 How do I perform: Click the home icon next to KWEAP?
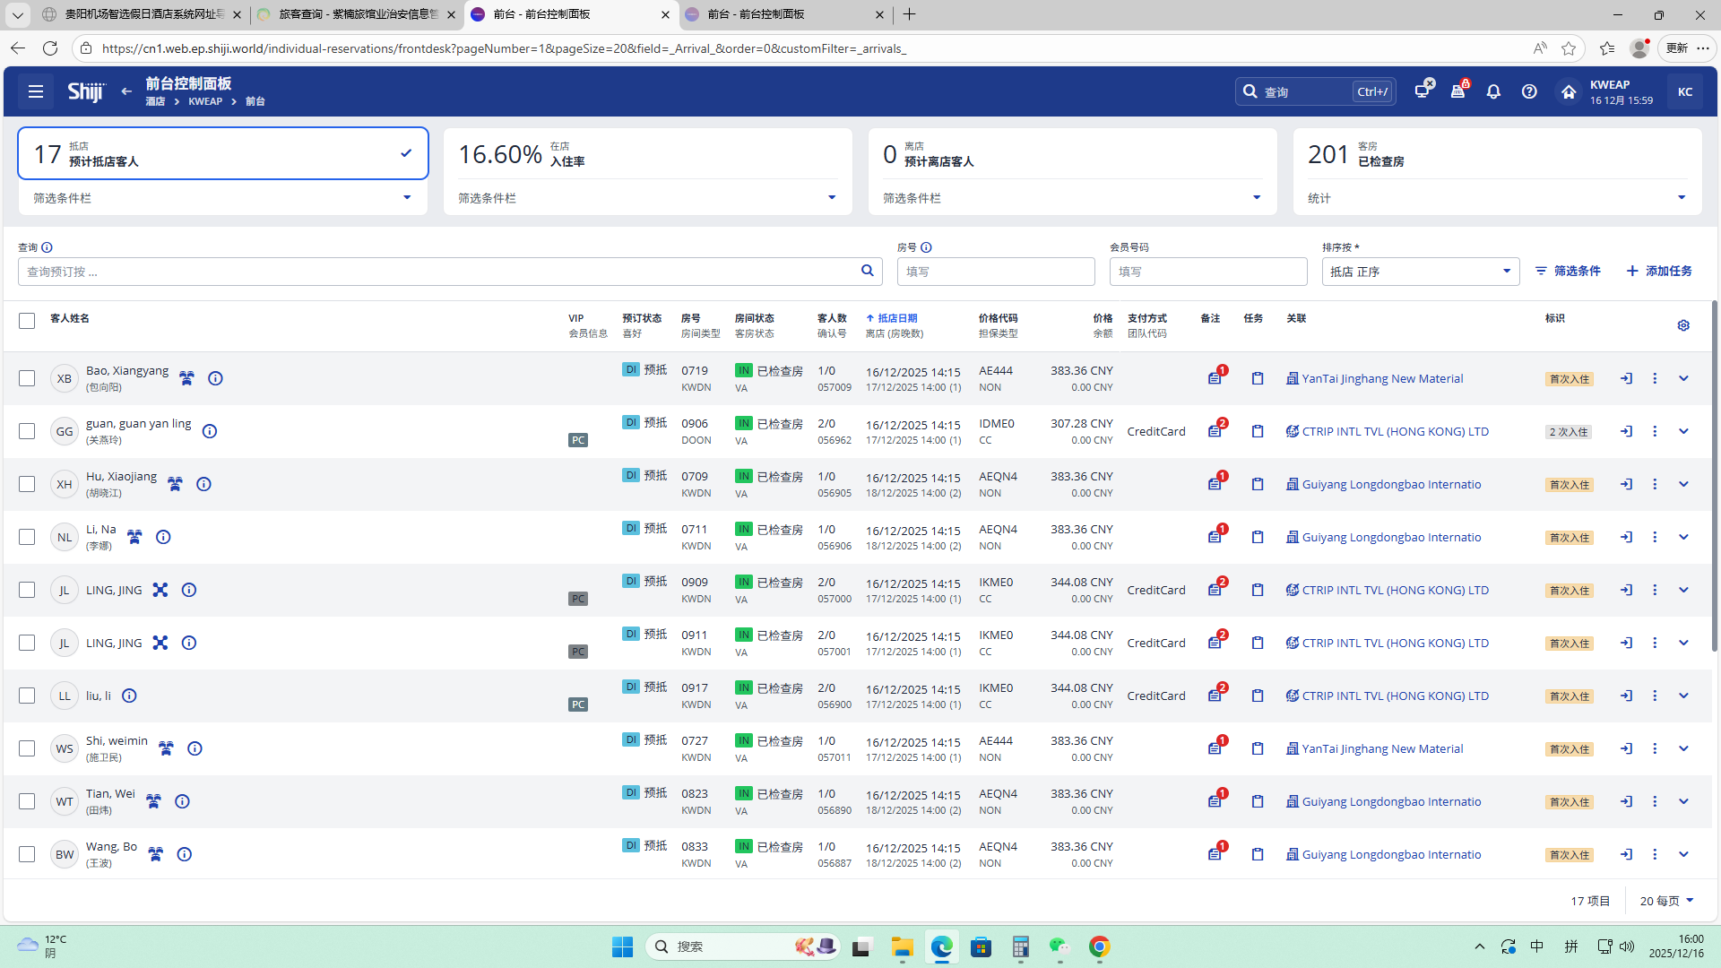click(1568, 91)
